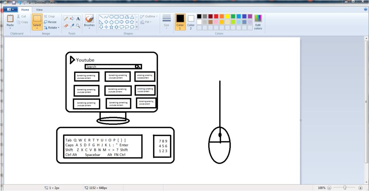This screenshot has height=191, width=369.
Task: Click the Paste clipboard icon
Action: (10, 18)
